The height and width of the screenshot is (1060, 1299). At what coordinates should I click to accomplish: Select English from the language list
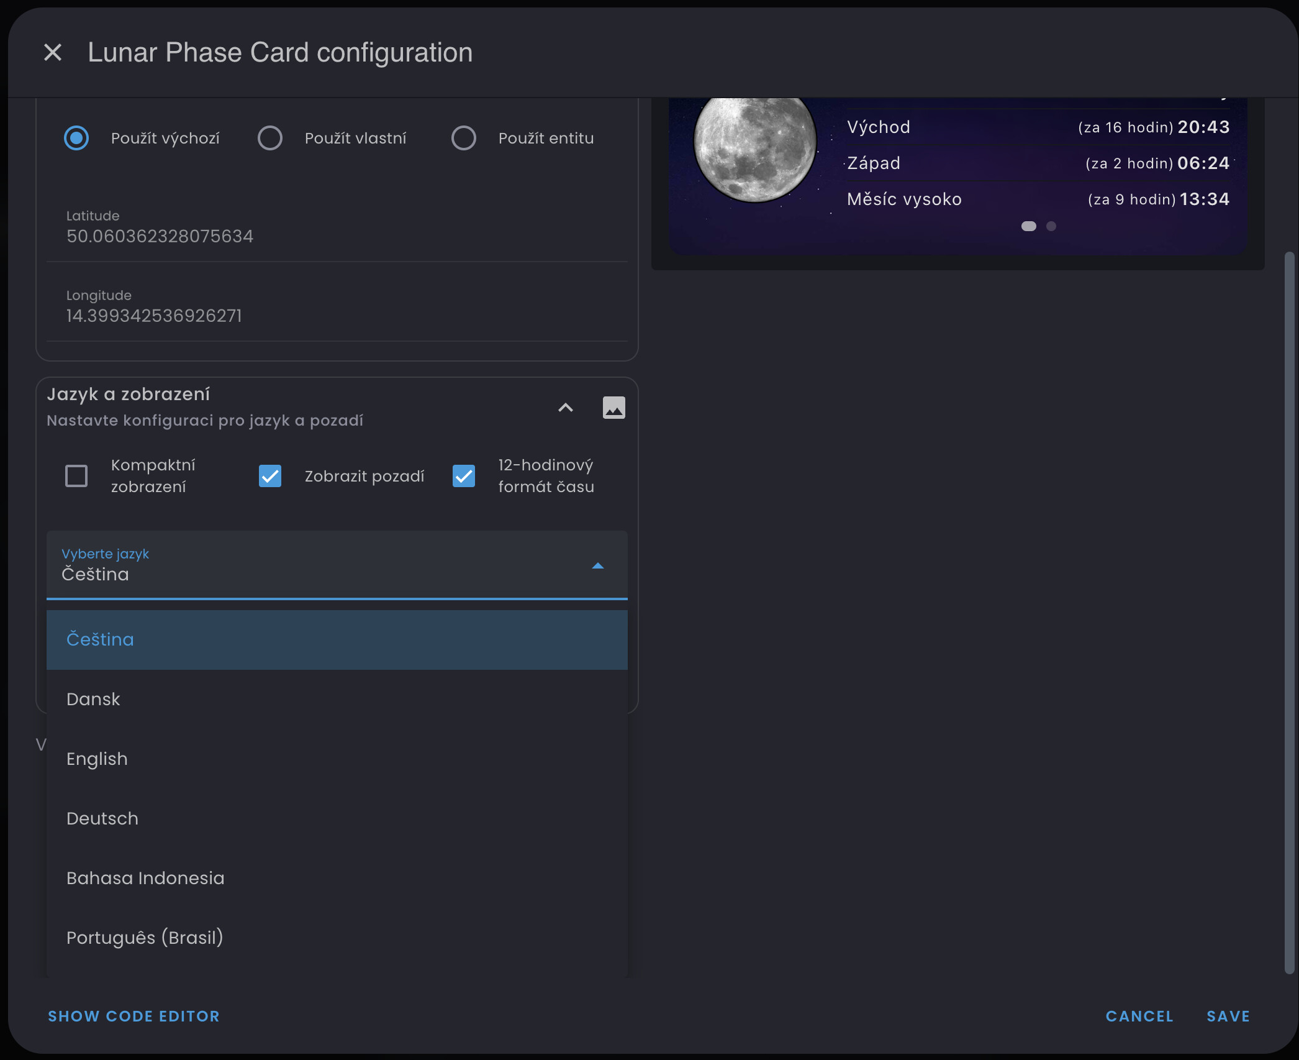pyautogui.click(x=97, y=759)
